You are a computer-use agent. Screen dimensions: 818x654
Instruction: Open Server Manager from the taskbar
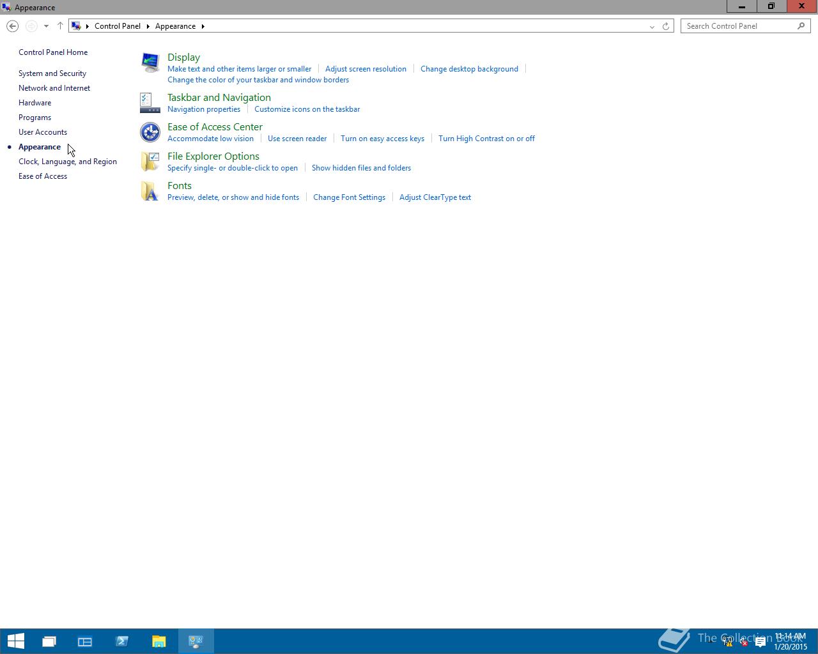click(85, 641)
